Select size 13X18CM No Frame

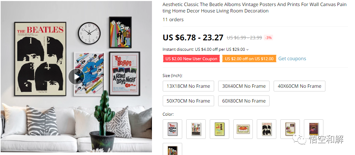click(188, 86)
